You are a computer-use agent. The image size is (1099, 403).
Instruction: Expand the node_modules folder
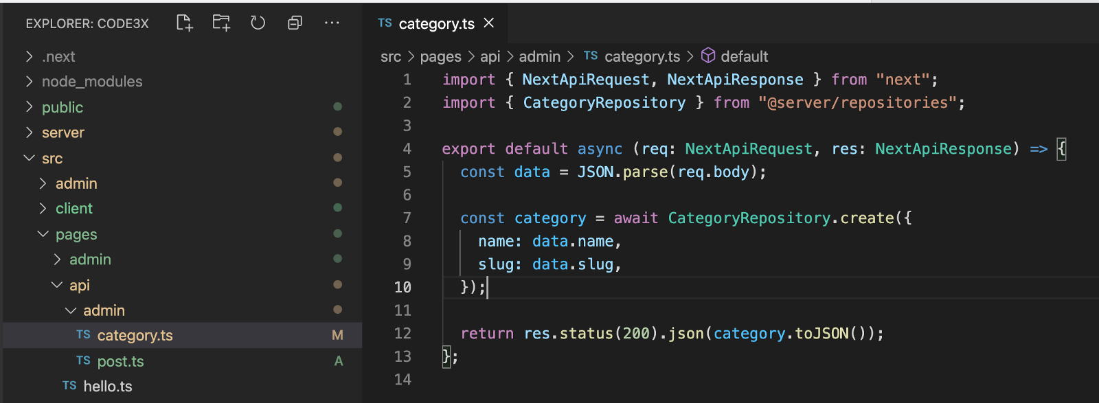click(29, 82)
